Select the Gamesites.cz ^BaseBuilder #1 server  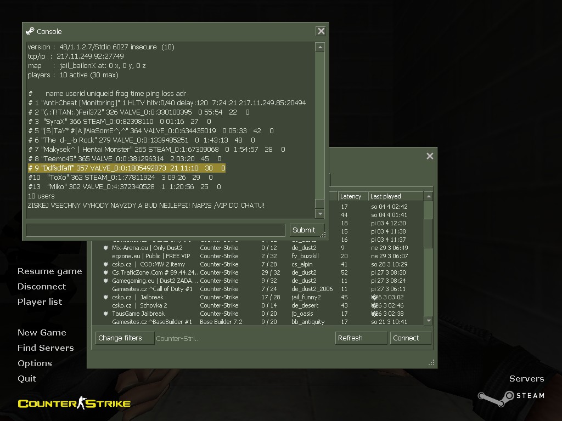click(x=258, y=322)
